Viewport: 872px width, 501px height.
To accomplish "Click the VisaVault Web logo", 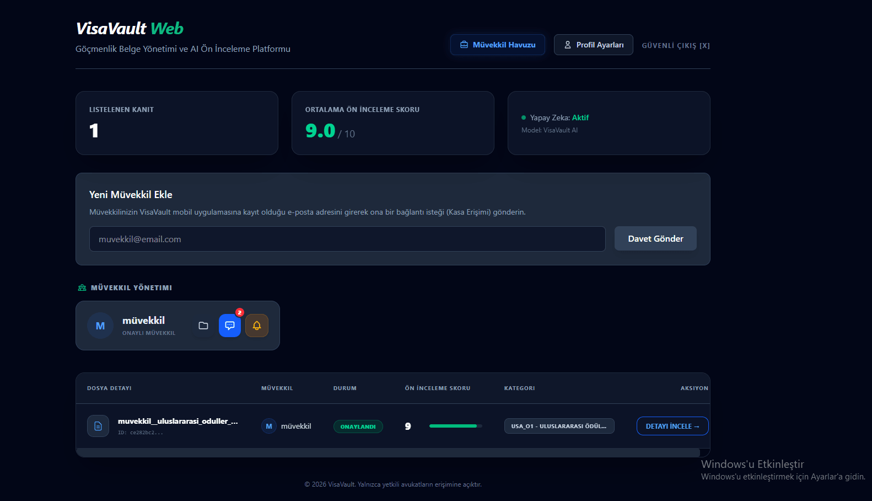I will coord(130,28).
